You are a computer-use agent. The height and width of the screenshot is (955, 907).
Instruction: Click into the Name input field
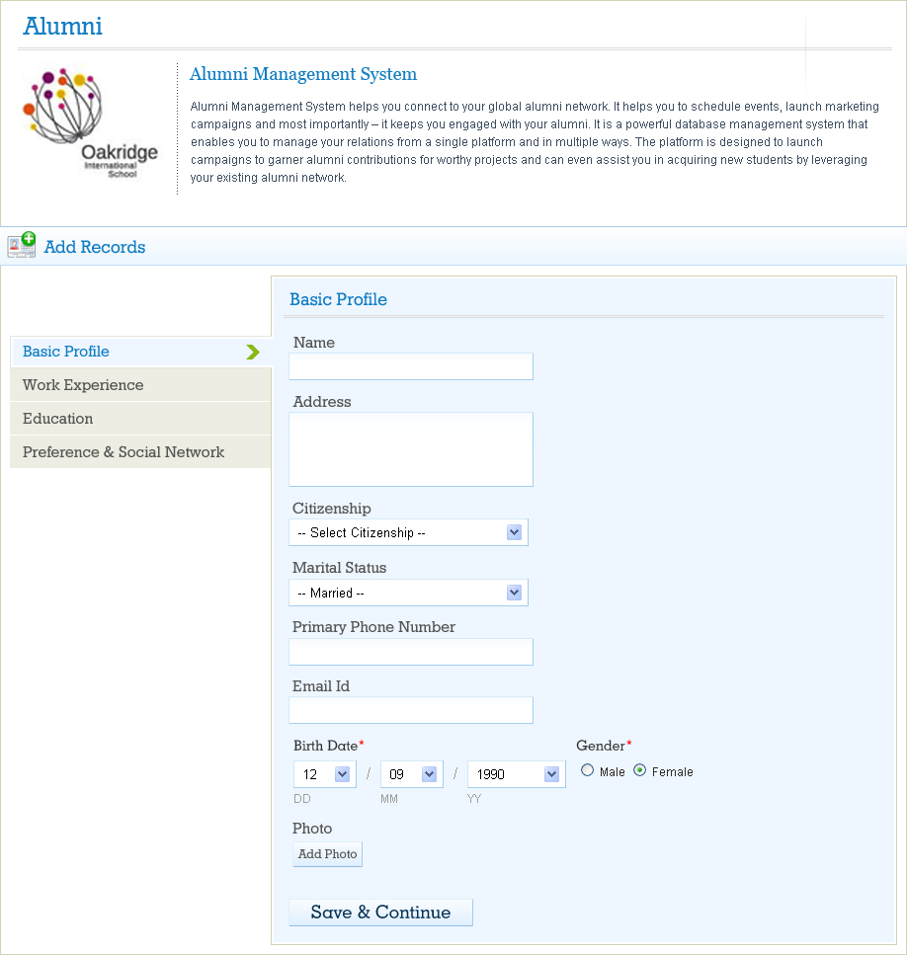[x=411, y=366]
